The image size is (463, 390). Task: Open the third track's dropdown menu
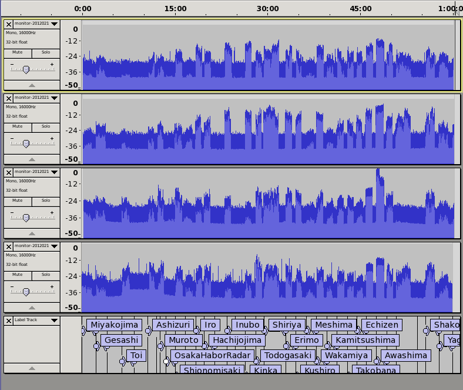click(x=54, y=172)
